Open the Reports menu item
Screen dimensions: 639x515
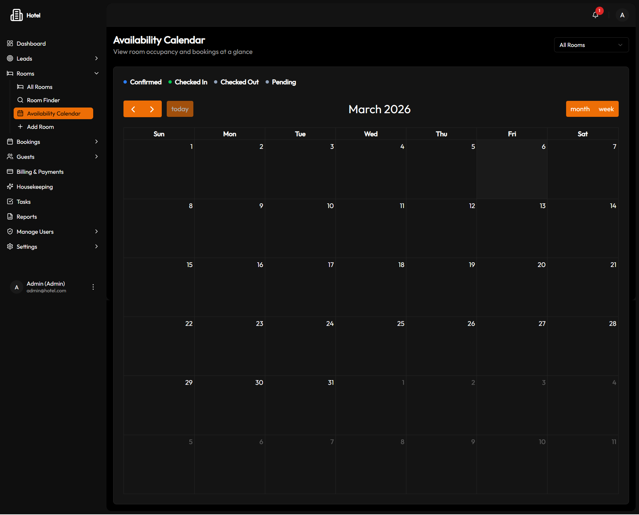click(27, 217)
